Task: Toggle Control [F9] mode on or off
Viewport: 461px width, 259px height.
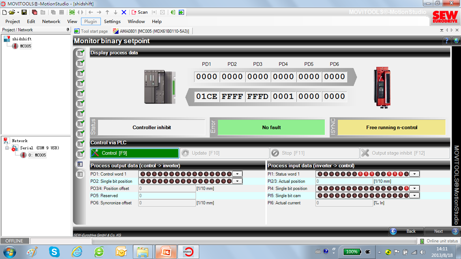Action: pos(134,153)
